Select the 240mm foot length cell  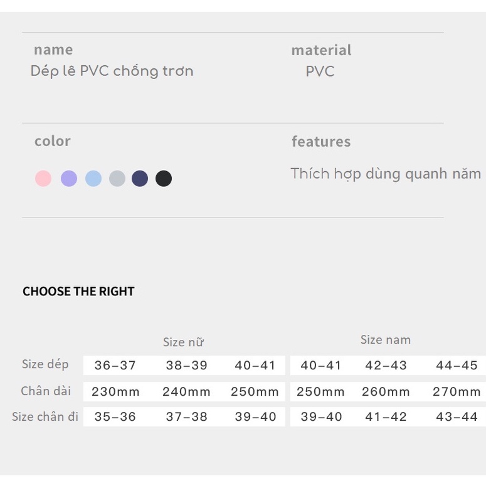(x=186, y=392)
